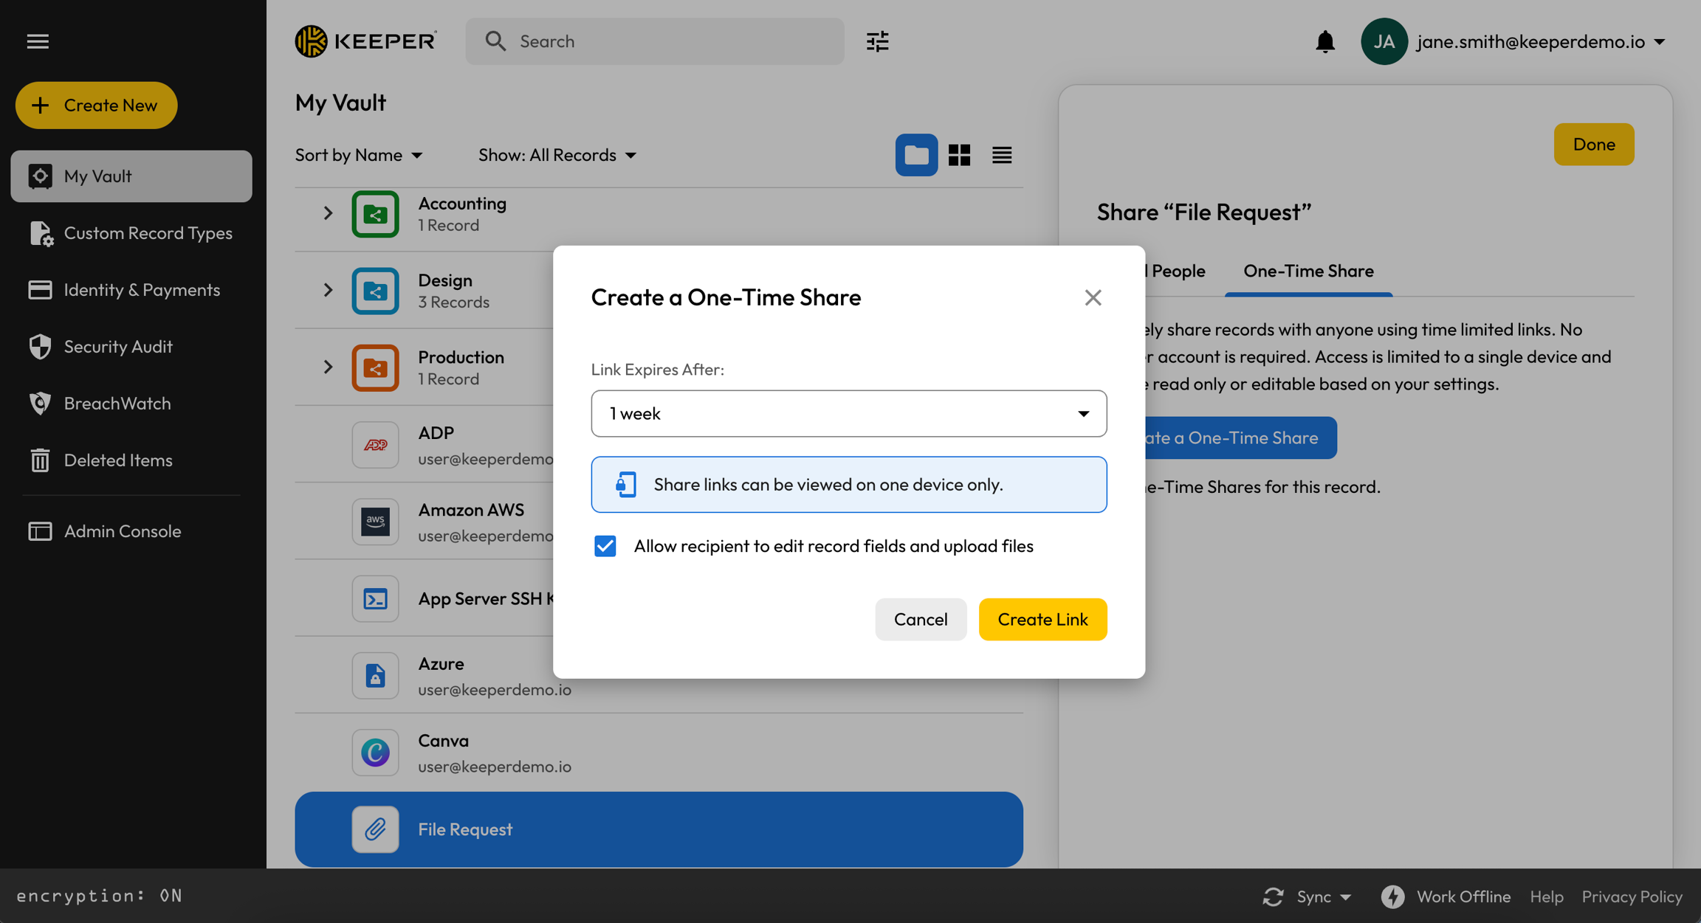Cancel the one-time share dialog
This screenshot has height=923, width=1701.
(920, 619)
